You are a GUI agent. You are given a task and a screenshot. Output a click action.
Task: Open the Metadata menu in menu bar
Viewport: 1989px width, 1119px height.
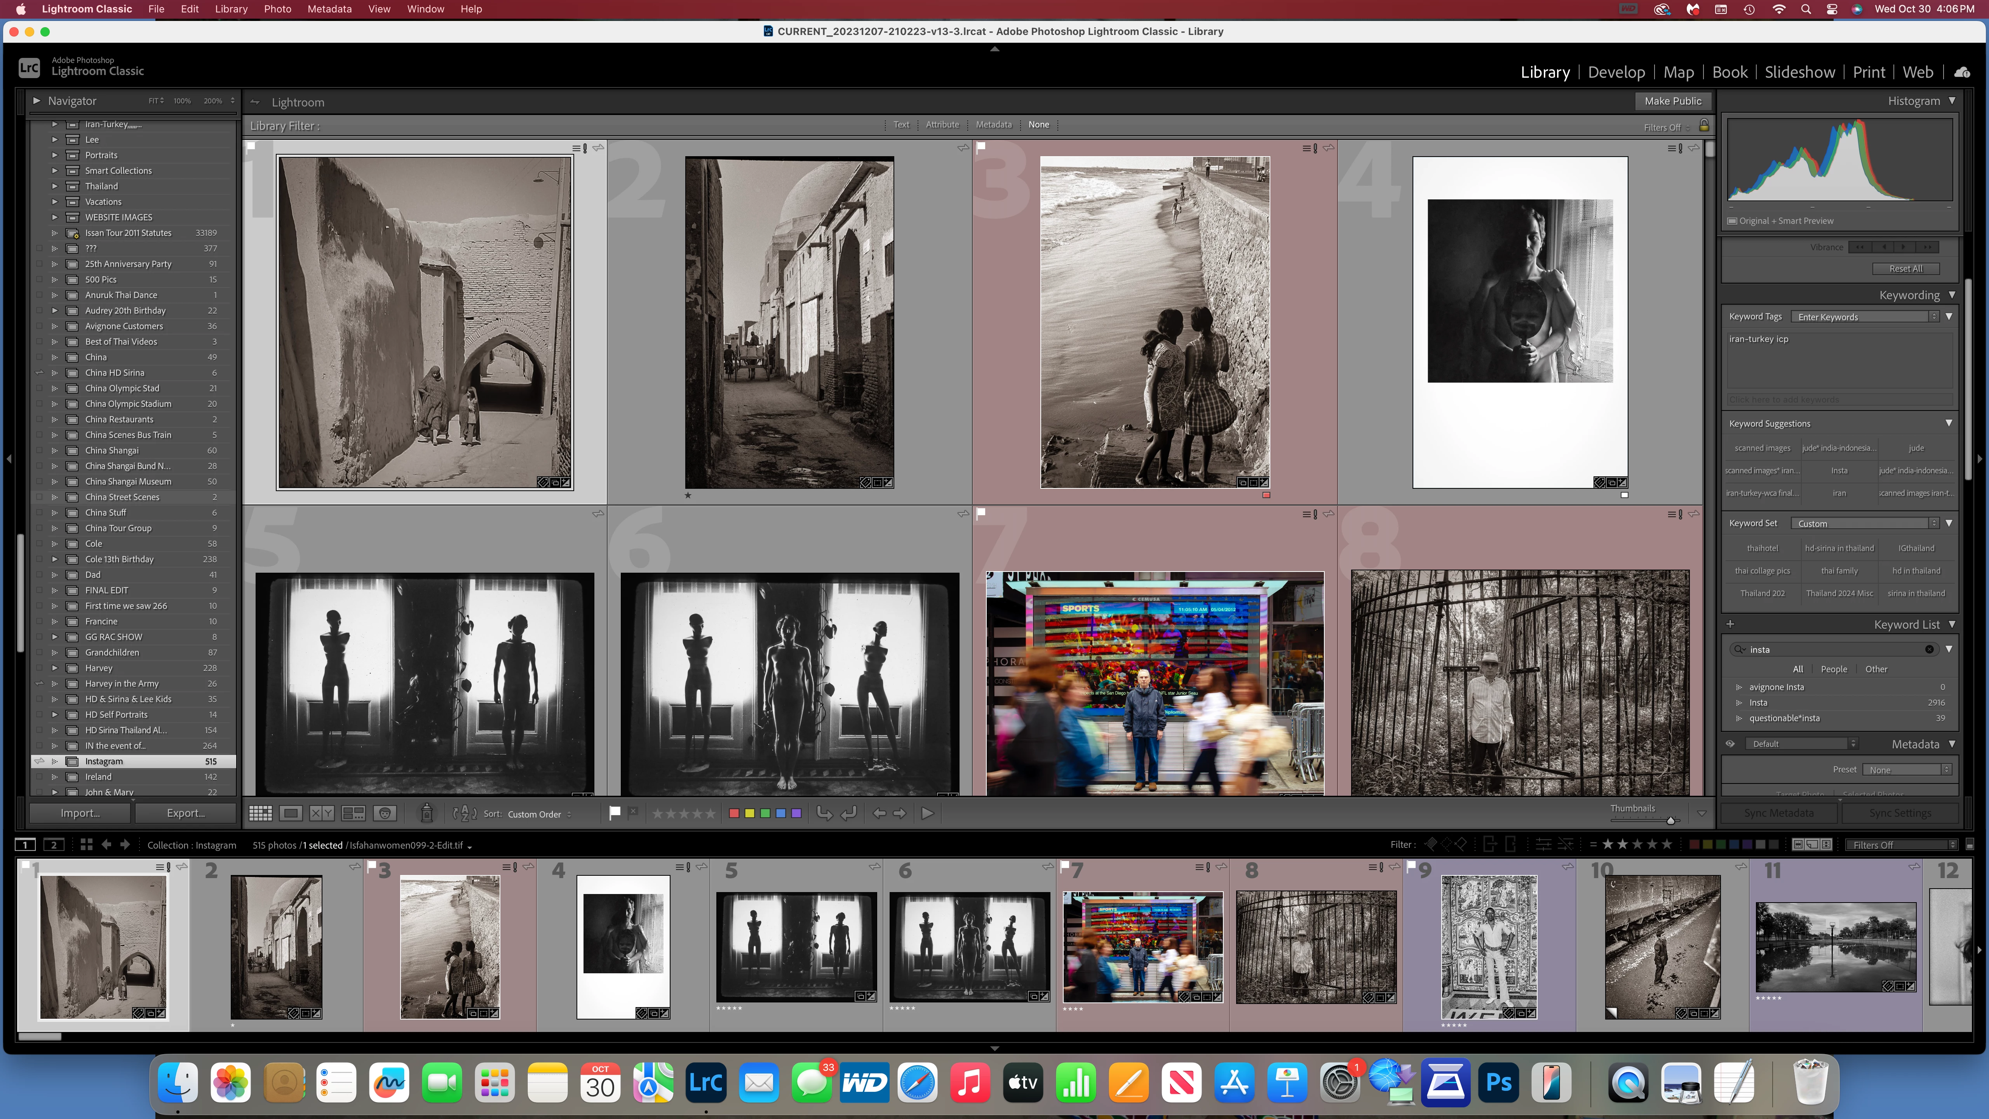pos(329,9)
